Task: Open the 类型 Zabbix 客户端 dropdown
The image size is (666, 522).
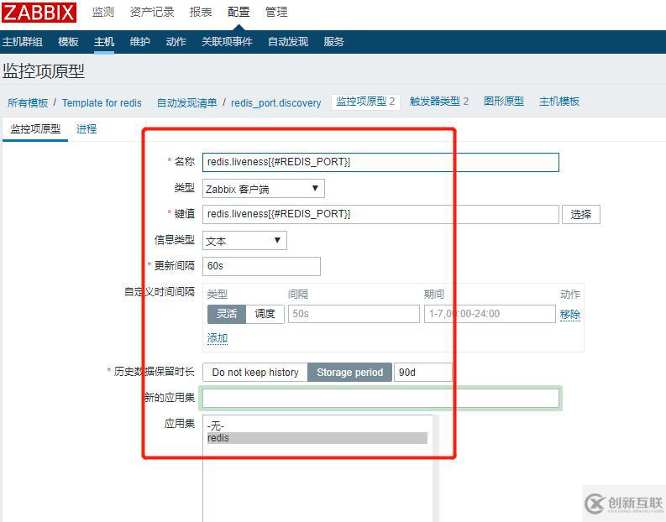Action: coord(264,189)
